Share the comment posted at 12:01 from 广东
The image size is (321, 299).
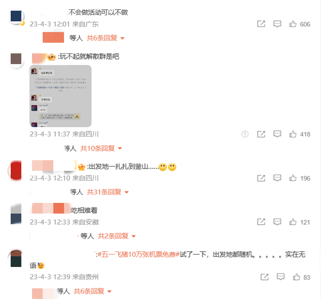(261, 24)
